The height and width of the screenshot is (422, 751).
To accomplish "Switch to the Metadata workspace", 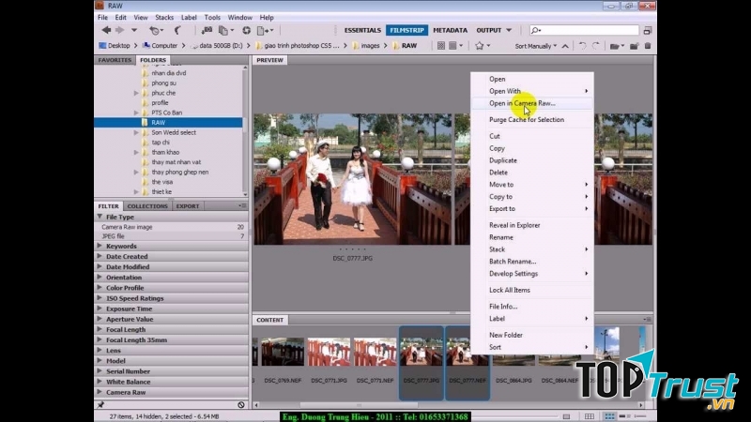I will 450,30.
